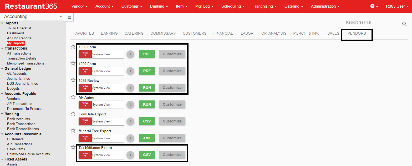Export Mineral Tree Export as XML
412x166 pixels.
(x=147, y=138)
